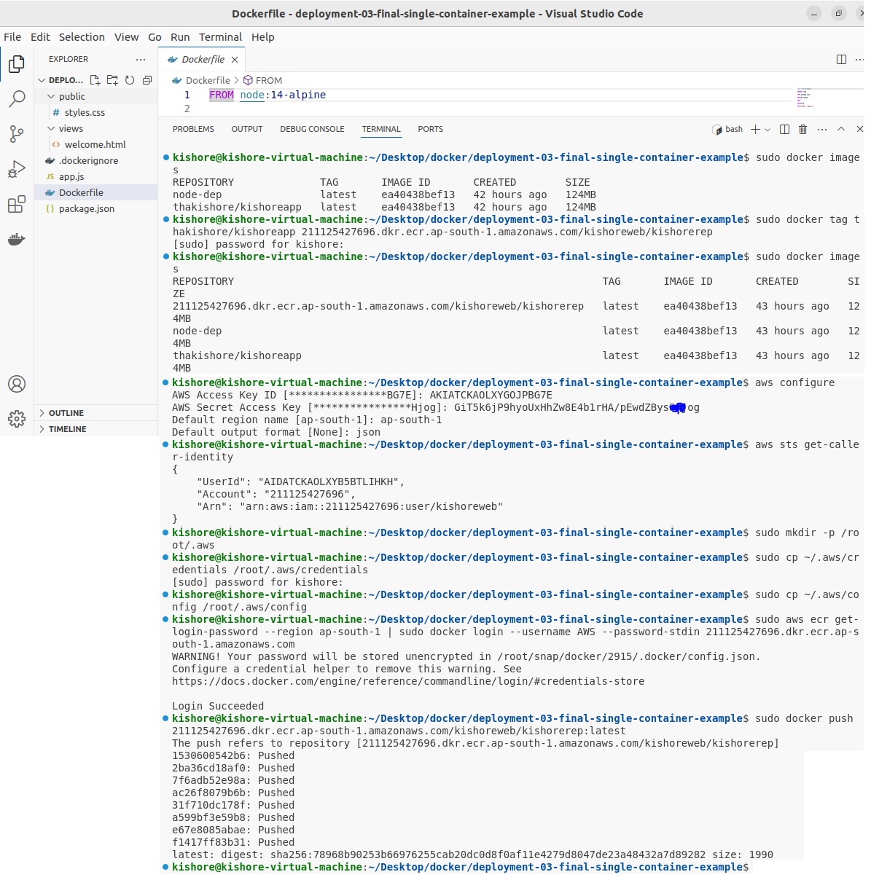Screen dimensions: 871x888
Task: Open the Terminal menu
Action: [x=220, y=37]
